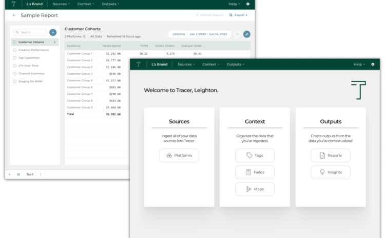Click the 5,275 Online Orders cell
The width and height of the screenshot is (385, 238).
[x=170, y=54]
